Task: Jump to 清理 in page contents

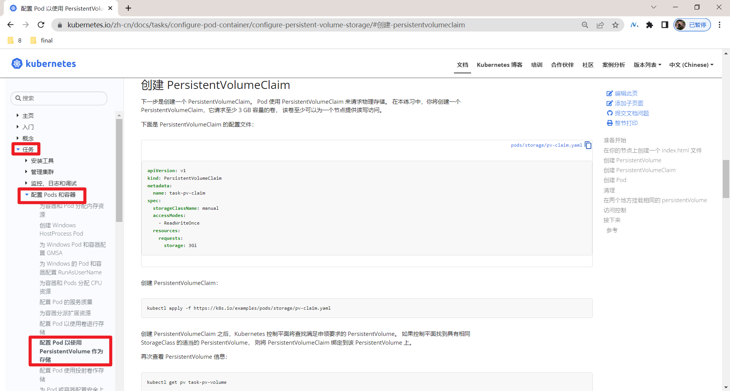Action: click(x=609, y=190)
